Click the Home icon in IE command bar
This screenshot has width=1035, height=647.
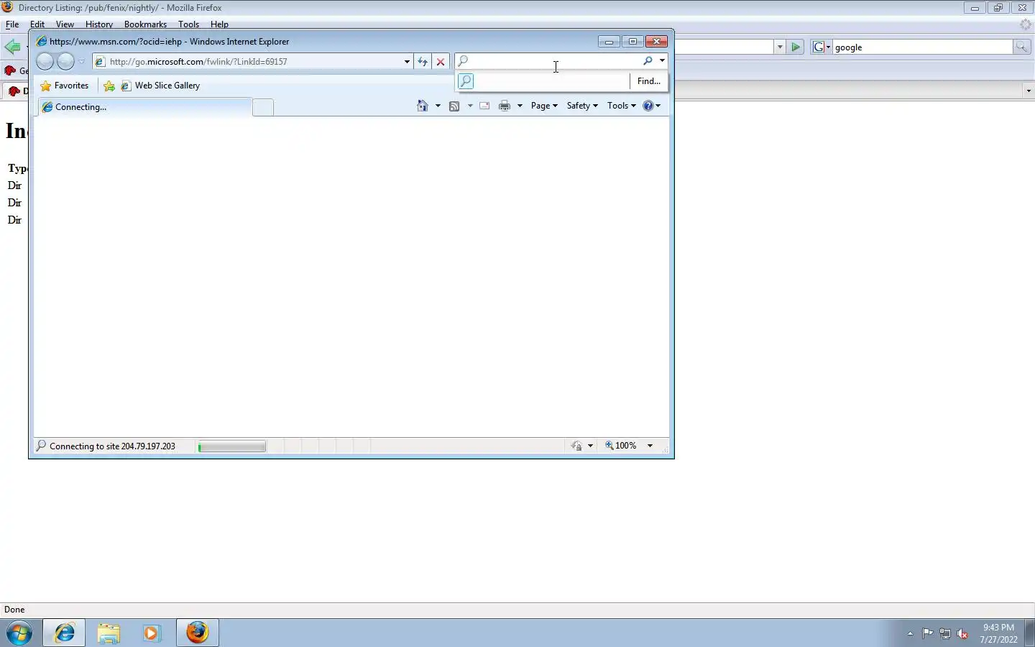click(423, 106)
